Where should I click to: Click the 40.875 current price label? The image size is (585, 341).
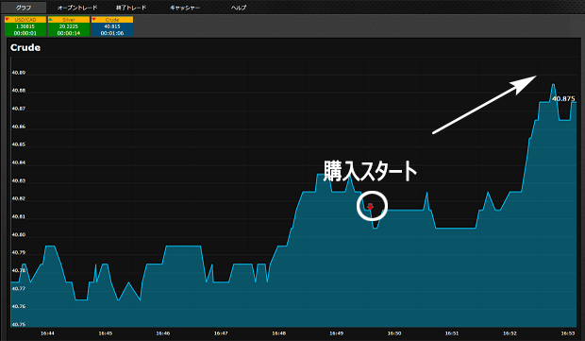563,98
